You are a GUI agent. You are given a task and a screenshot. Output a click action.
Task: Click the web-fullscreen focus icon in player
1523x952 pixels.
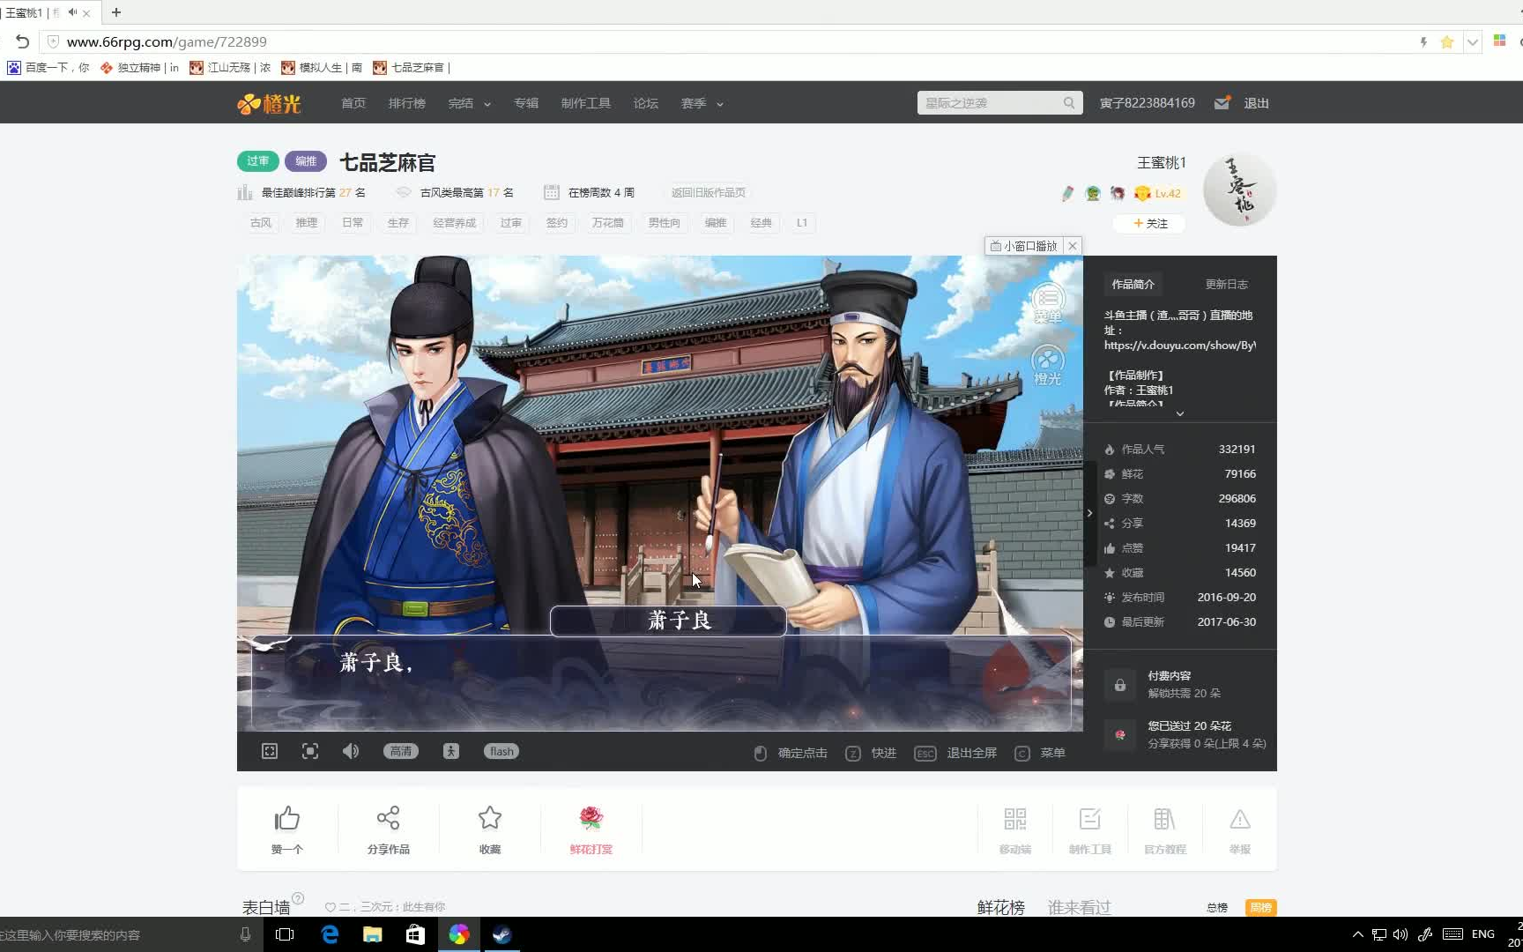(x=310, y=751)
